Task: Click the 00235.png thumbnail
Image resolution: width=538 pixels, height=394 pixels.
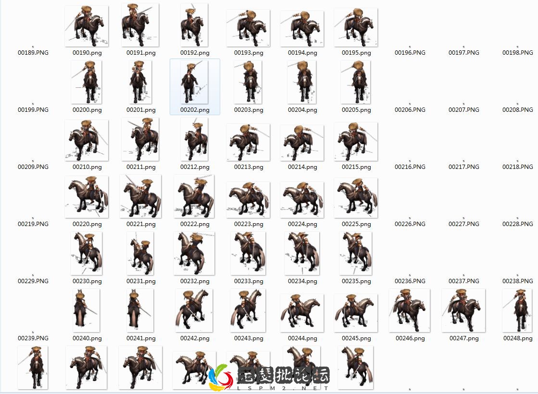Action: (x=356, y=253)
